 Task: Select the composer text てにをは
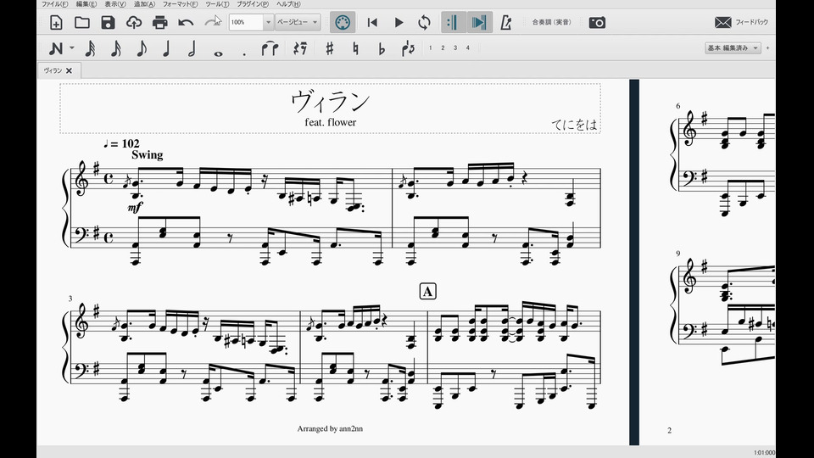coord(574,125)
